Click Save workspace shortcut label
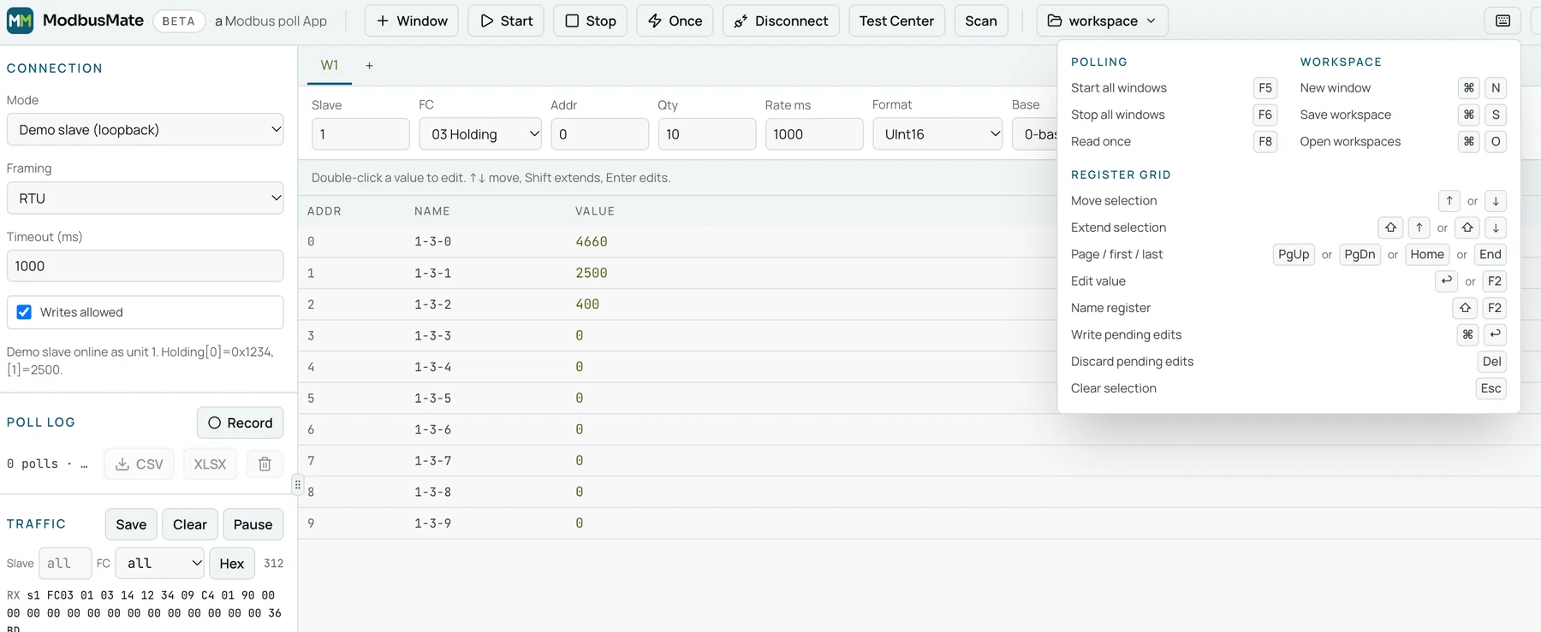Image resolution: width=1541 pixels, height=632 pixels. (x=1345, y=115)
